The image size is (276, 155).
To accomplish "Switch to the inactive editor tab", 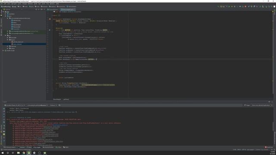I will [x=53, y=9].
